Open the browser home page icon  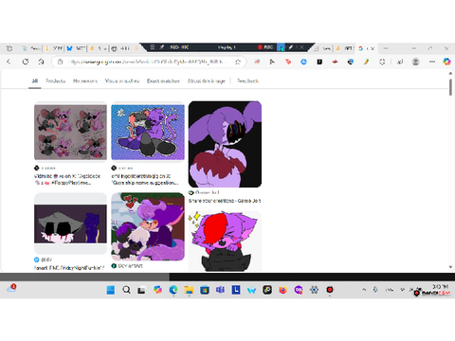pyautogui.click(x=41, y=62)
